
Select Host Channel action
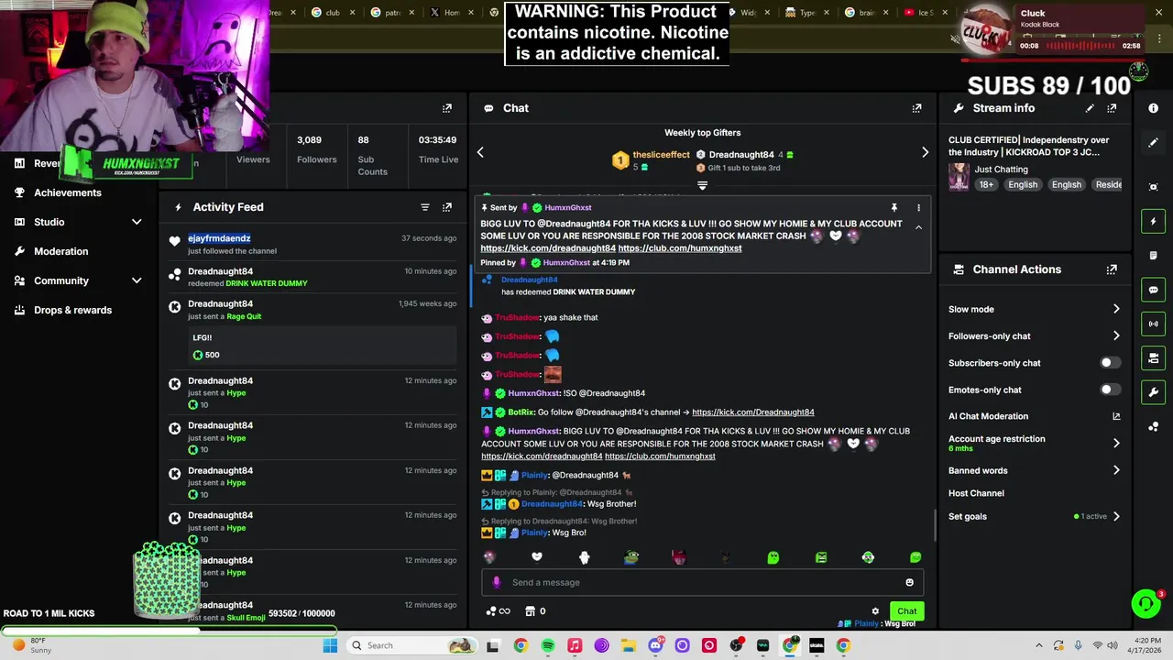click(x=976, y=493)
